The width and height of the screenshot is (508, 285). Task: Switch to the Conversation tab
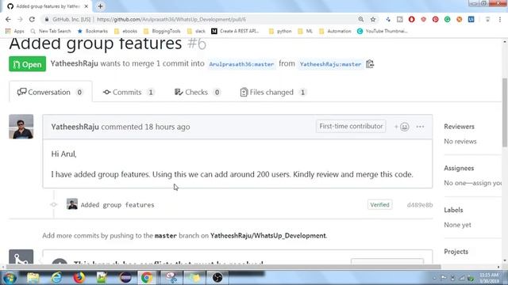(x=51, y=92)
